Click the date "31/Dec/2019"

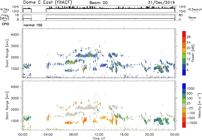(x=161, y=2)
